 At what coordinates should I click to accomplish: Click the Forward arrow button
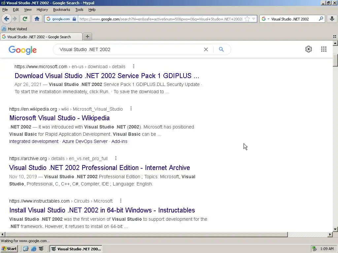pyautogui.click(x=15, y=19)
